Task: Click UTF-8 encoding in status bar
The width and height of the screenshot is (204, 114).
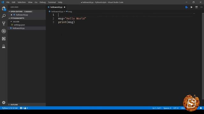Action: [176, 108]
